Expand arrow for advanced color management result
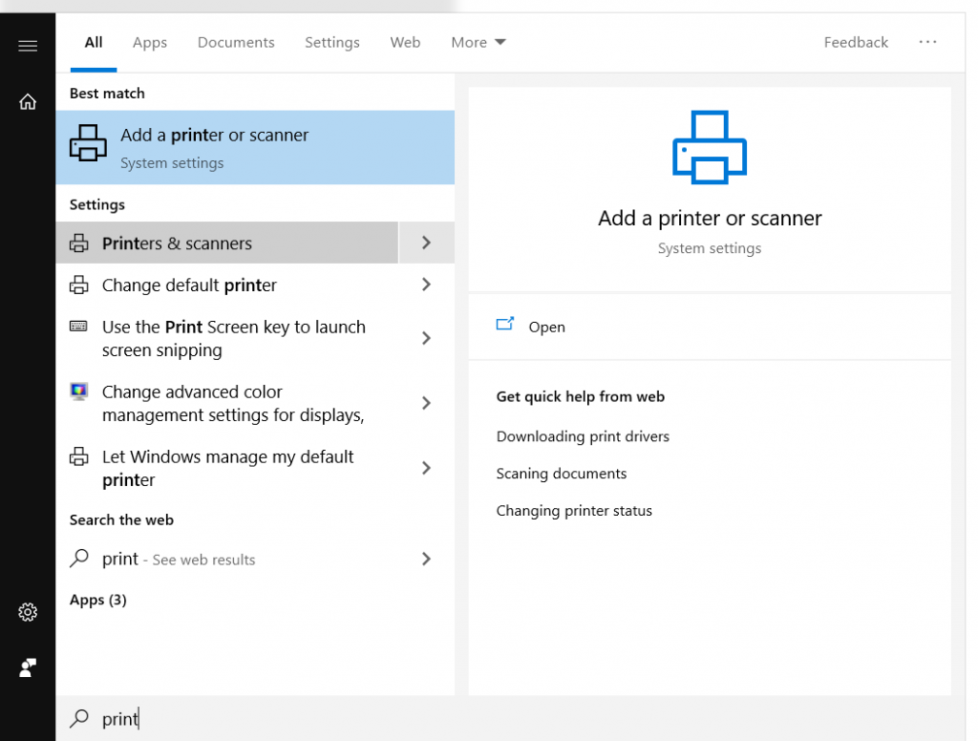This screenshot has height=741, width=978. 426,403
